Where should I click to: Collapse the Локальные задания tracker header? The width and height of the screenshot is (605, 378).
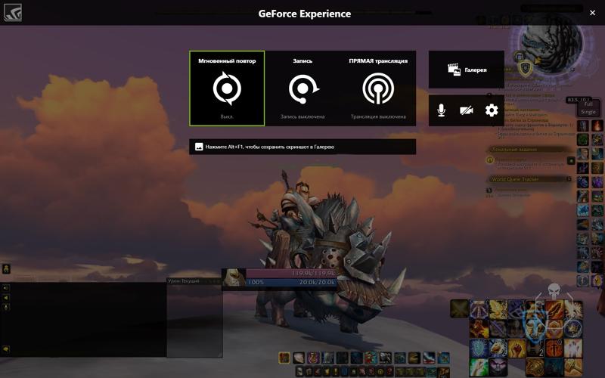pyautogui.click(x=529, y=149)
